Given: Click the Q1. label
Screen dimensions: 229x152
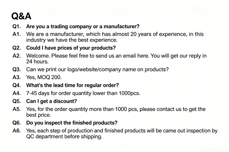Looking at the screenshot, I should point(16,26).
